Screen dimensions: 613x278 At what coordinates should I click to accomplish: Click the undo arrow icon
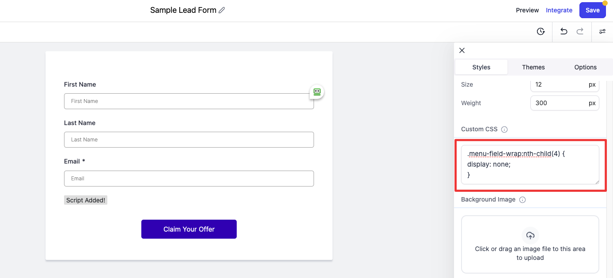pos(564,31)
